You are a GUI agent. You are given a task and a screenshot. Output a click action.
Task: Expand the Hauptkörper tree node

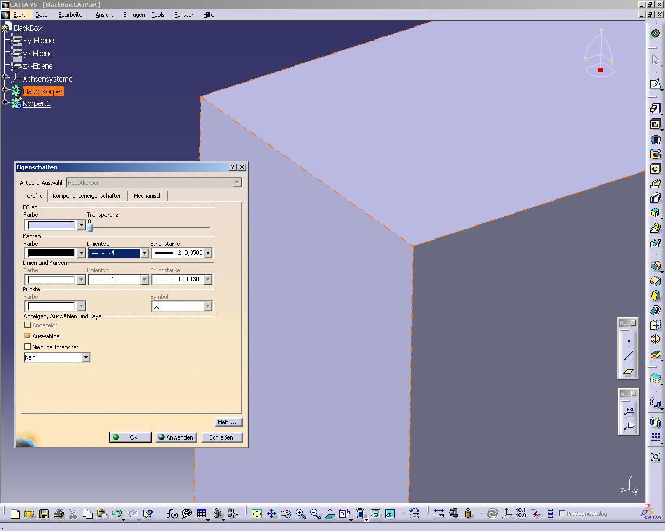click(5, 90)
